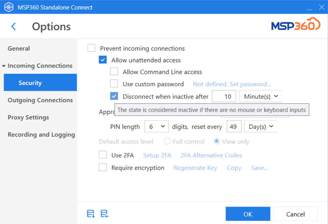
Task: Select the View only radio button
Action: [216, 141]
